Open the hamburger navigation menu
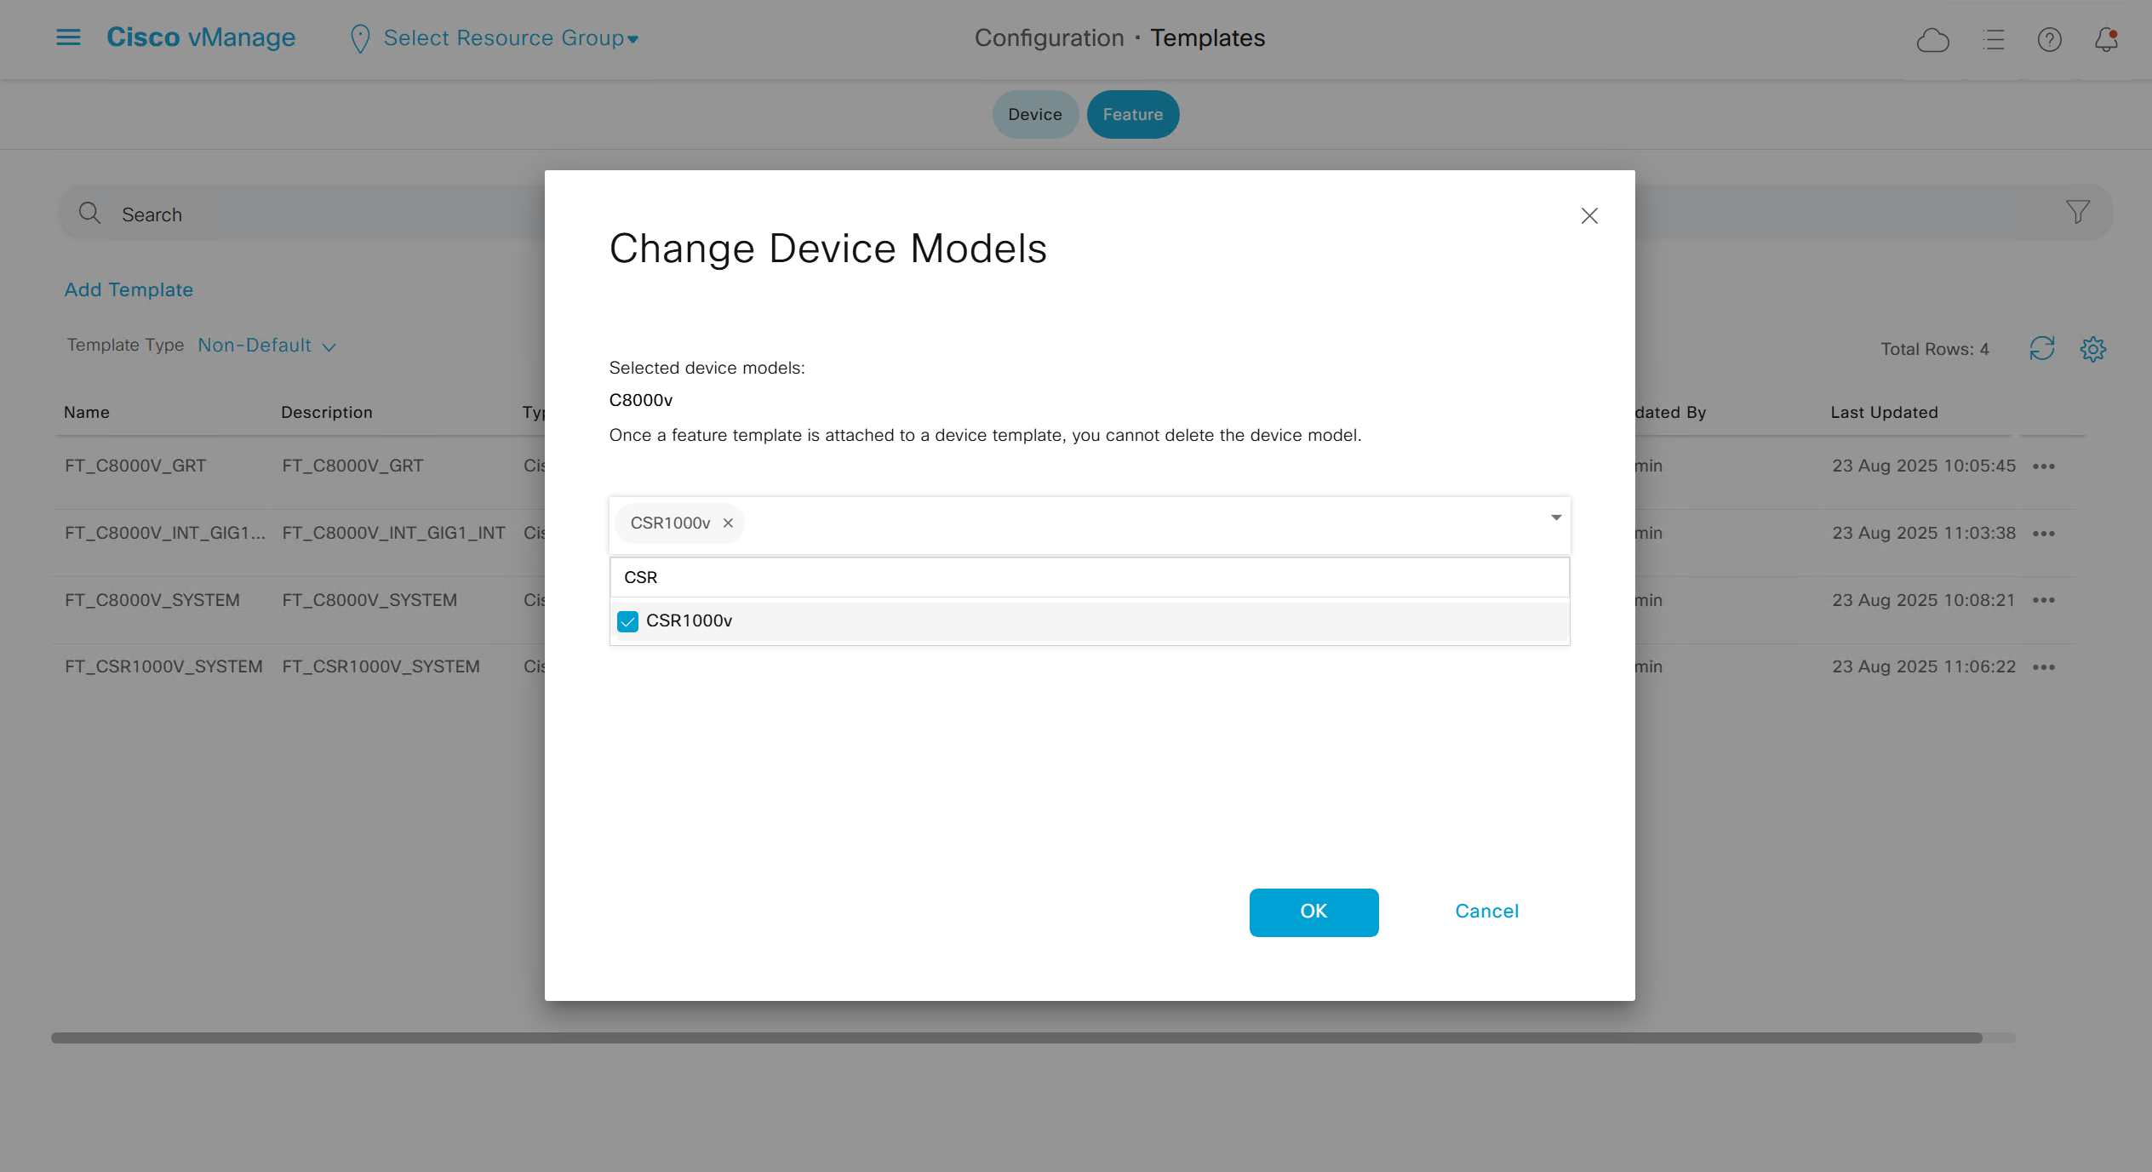Image resolution: width=2152 pixels, height=1172 pixels. tap(68, 37)
